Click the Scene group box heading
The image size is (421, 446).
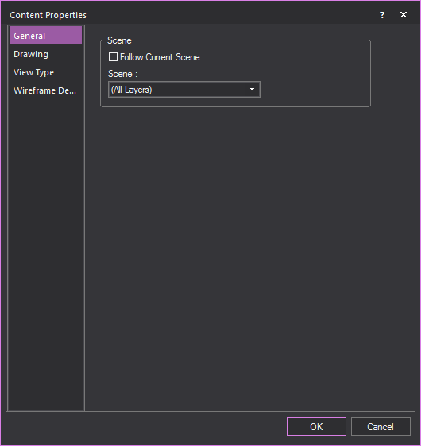(119, 40)
